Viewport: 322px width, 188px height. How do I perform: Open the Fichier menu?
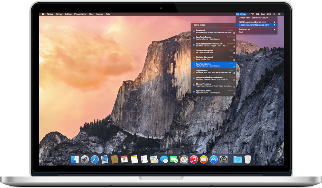pos(59,14)
